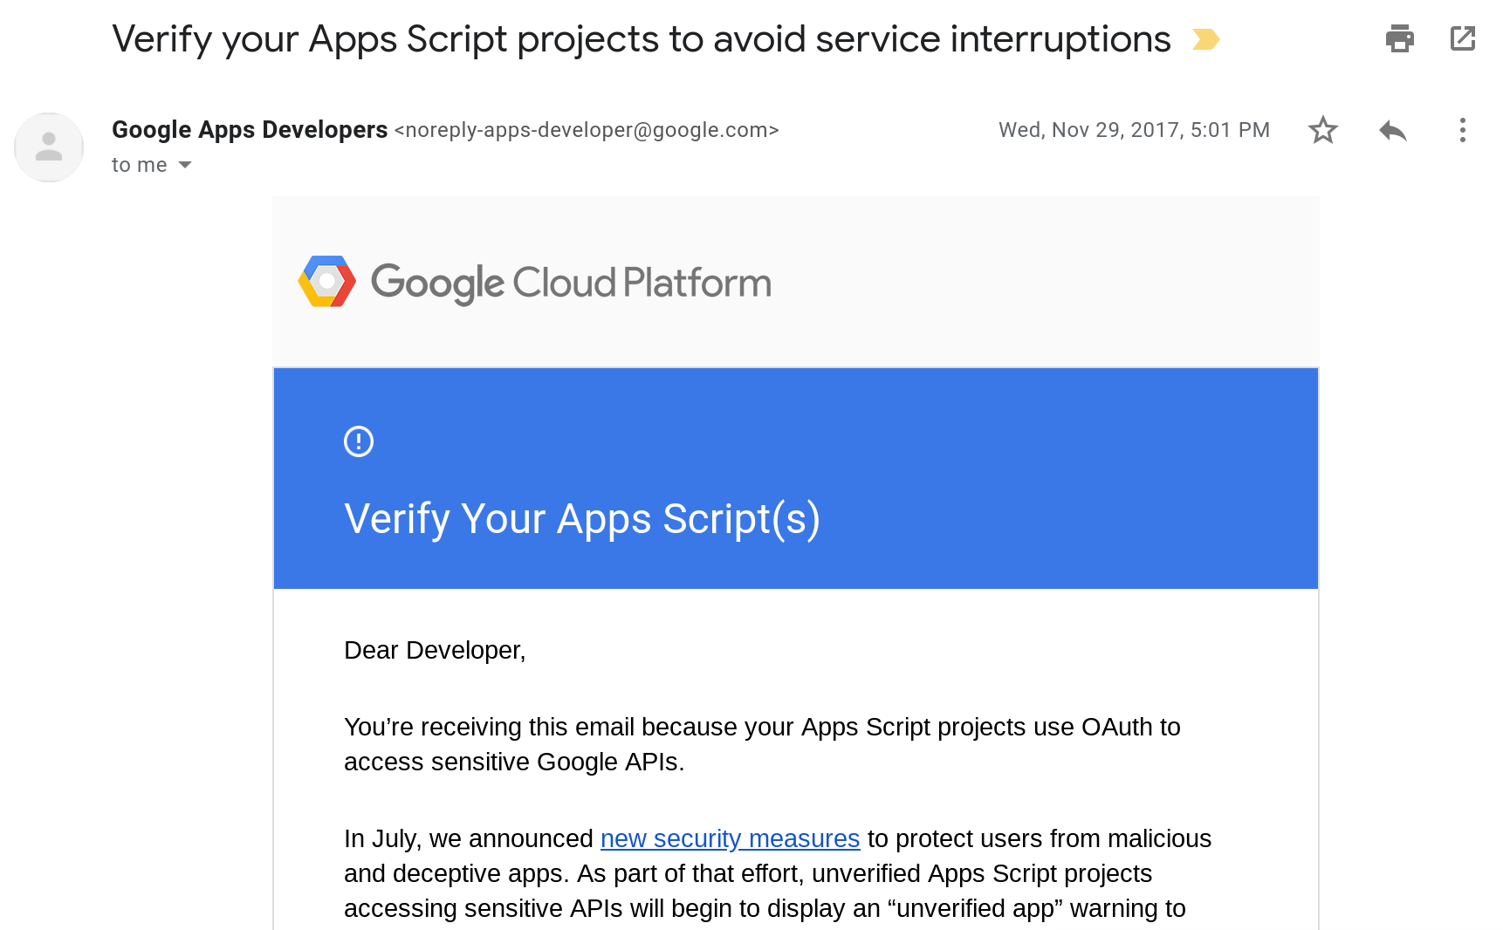Reply using the arrow icon
Image resolution: width=1503 pixels, height=930 pixels.
[x=1393, y=131]
